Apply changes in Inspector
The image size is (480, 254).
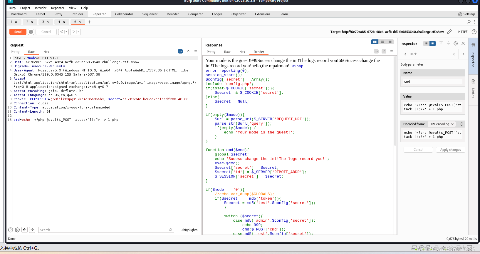point(450,150)
